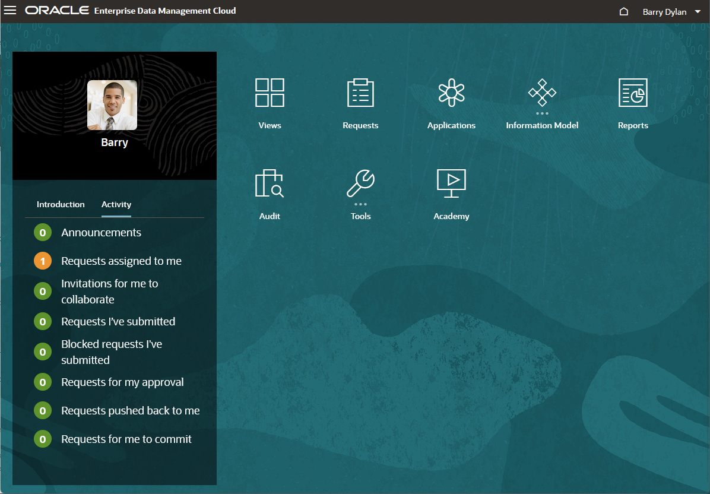The image size is (710, 494).
Task: Click the Announcements 0 count badge
Action: coord(43,233)
